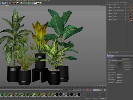Collapse the top-level object in Object Manager

(x=108, y=4)
